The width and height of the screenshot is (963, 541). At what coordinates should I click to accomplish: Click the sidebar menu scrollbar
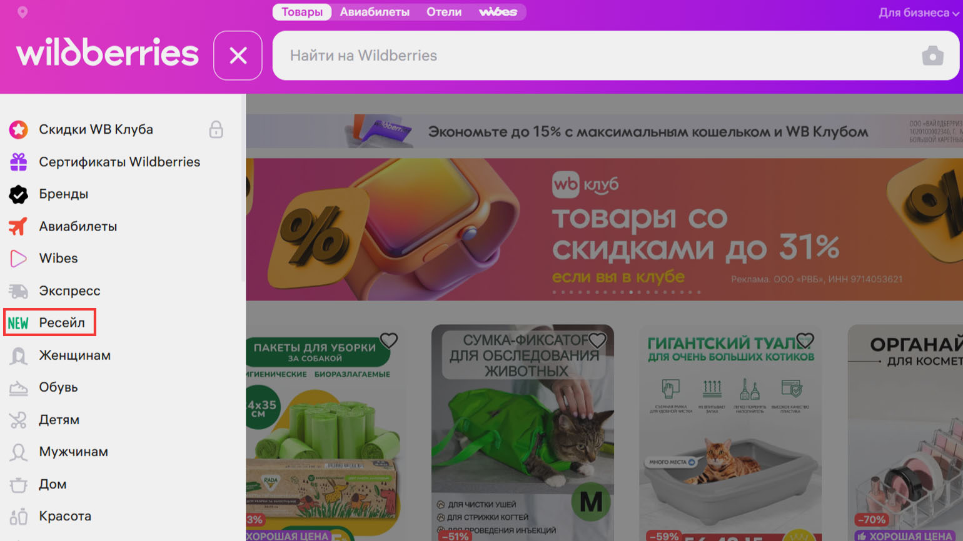pyautogui.click(x=243, y=187)
